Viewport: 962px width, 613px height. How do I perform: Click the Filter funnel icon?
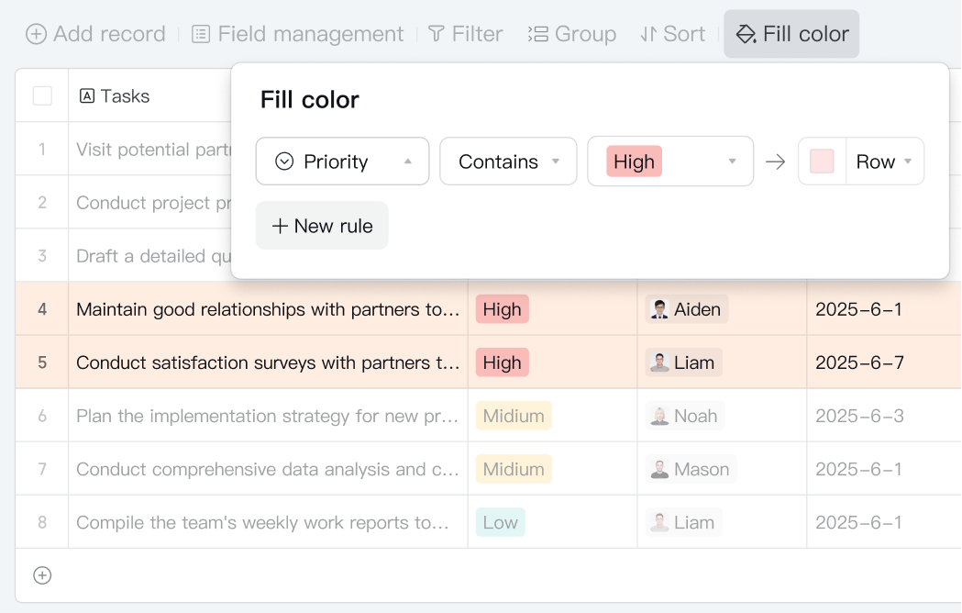(x=437, y=34)
